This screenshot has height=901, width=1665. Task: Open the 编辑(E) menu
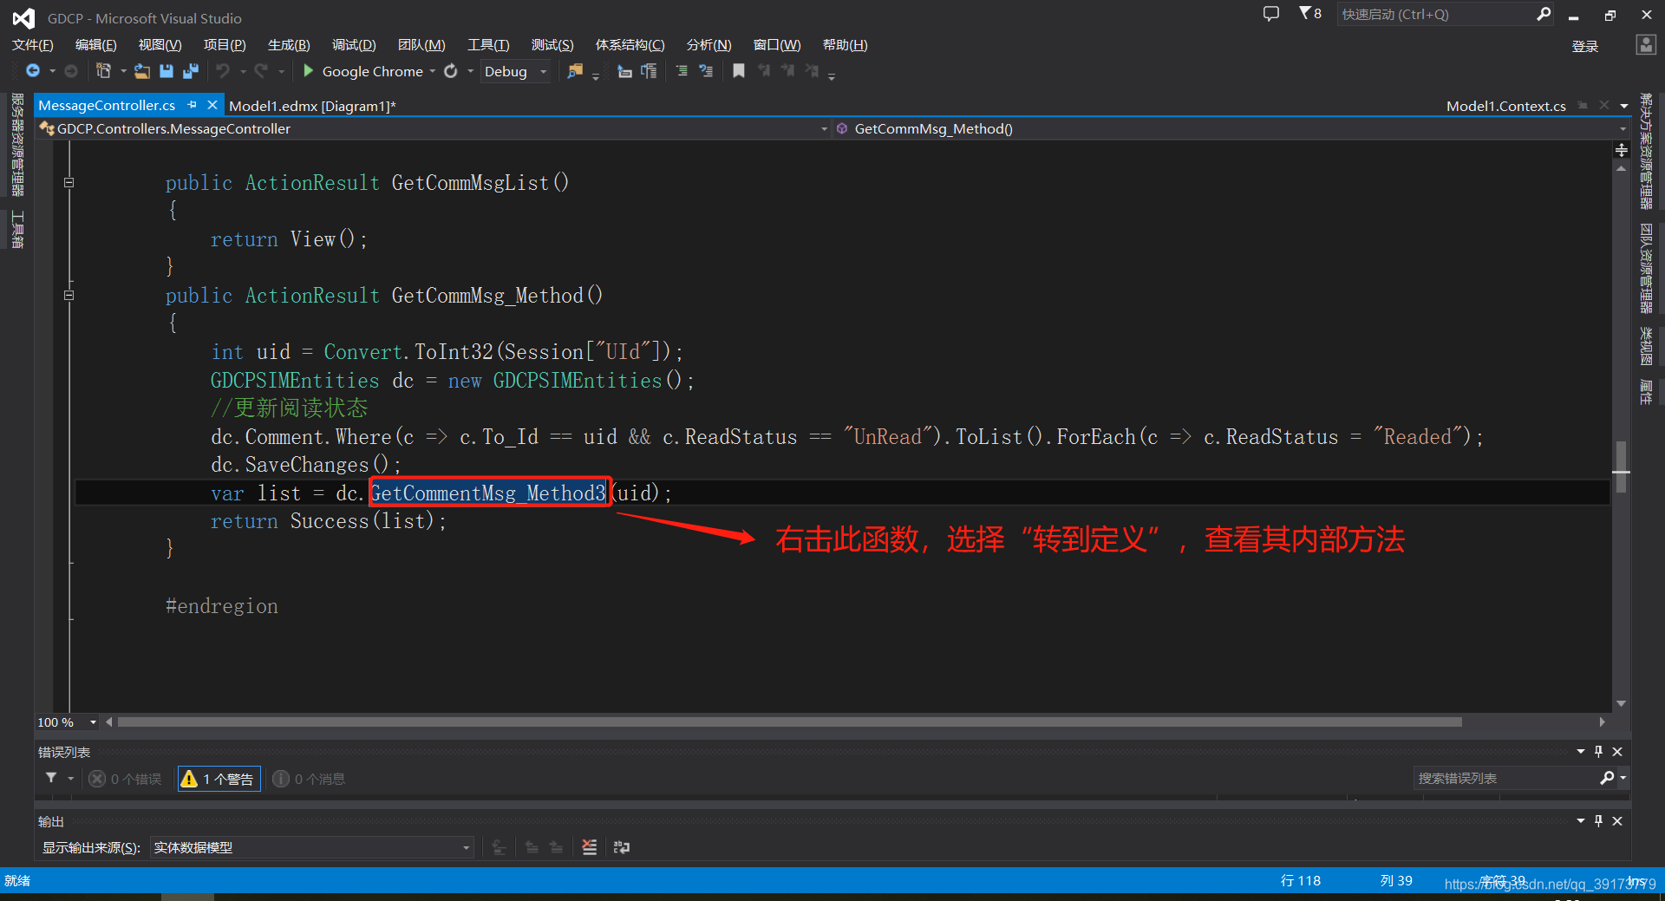pos(95,45)
